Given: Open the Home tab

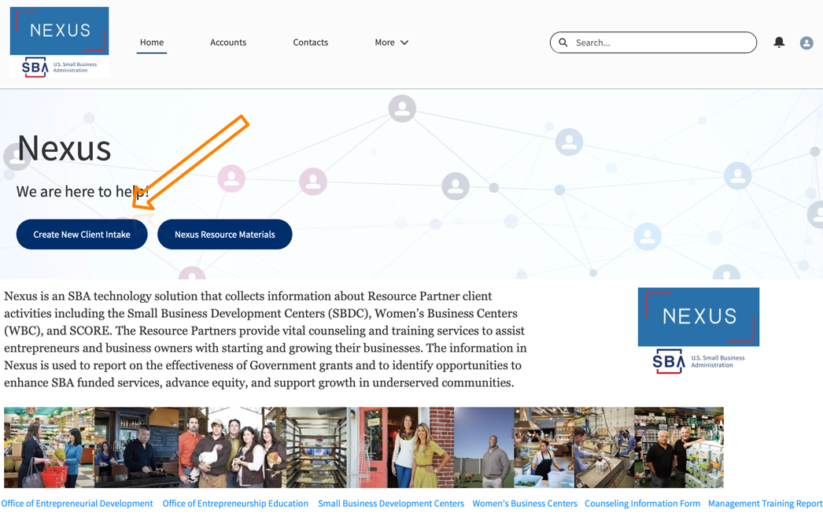Looking at the screenshot, I should tap(152, 42).
